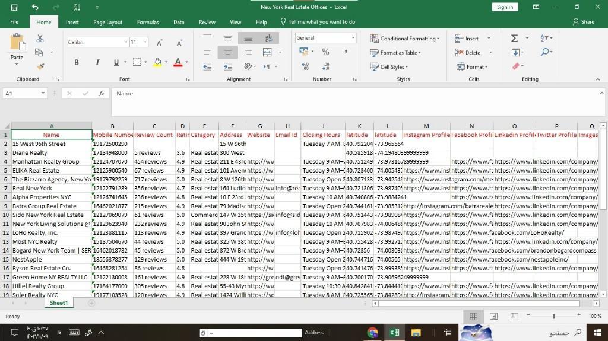Viewport: 608px width, 341px height.
Task: Toggle Wrap Text
Action: click(268, 38)
